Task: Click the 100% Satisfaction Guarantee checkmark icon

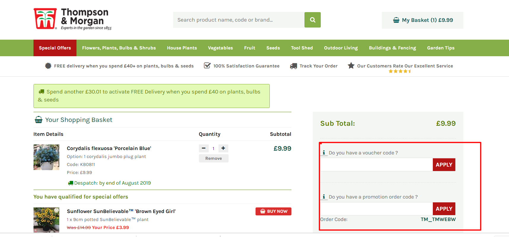Action: (207, 66)
